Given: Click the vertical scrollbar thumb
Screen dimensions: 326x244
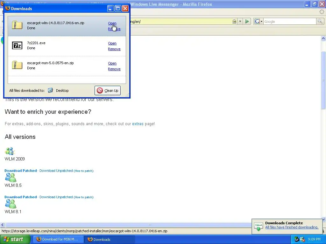Looking at the screenshot, I should (x=323, y=80).
